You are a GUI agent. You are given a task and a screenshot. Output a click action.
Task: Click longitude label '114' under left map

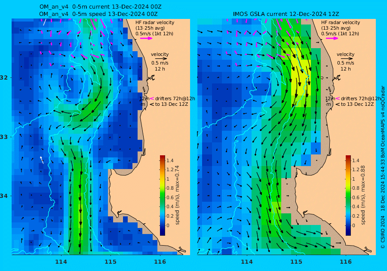pyautogui.click(x=61, y=262)
